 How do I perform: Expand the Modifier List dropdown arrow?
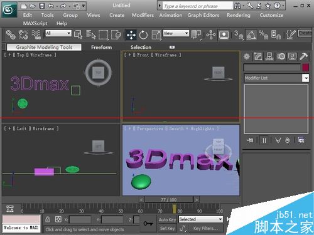click(306, 78)
